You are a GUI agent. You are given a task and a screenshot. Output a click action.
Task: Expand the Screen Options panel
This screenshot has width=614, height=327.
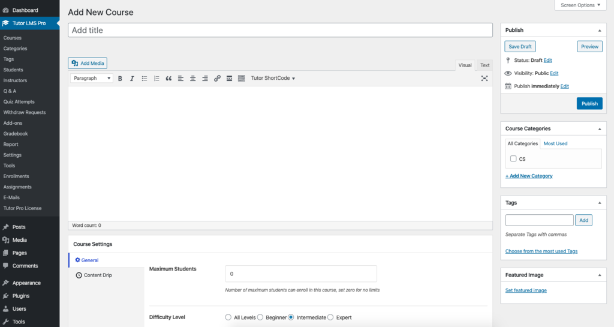580,5
